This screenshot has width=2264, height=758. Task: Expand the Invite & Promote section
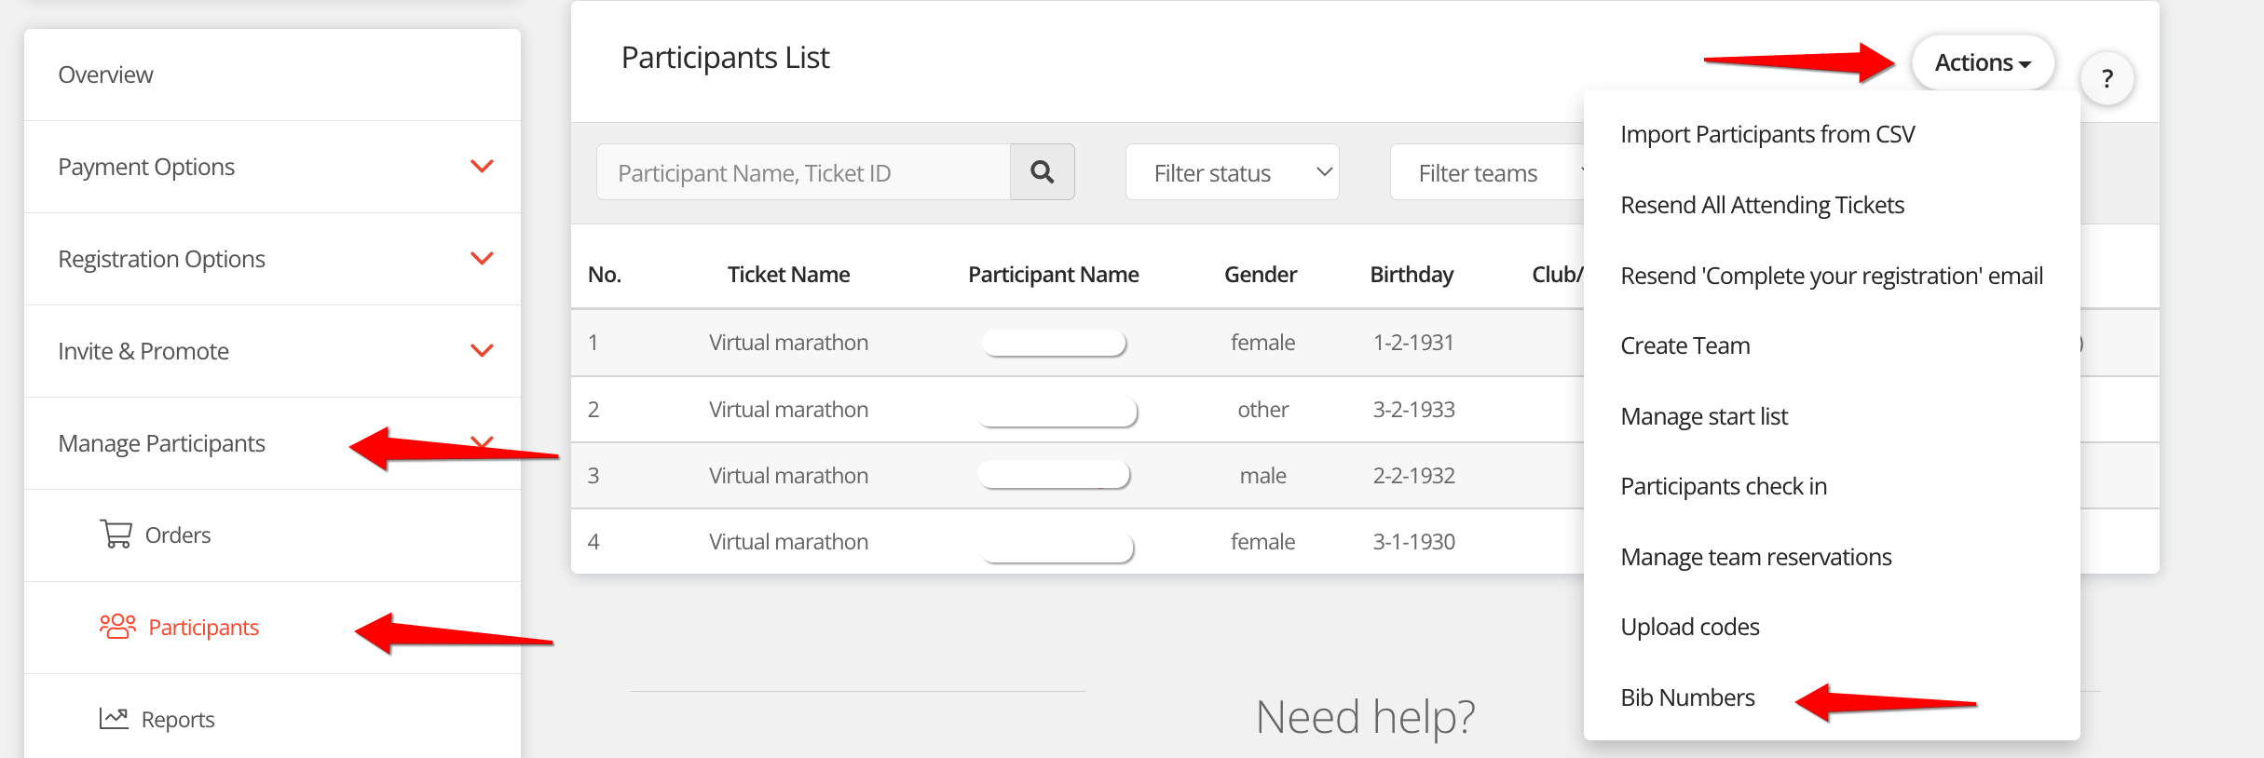(x=481, y=351)
